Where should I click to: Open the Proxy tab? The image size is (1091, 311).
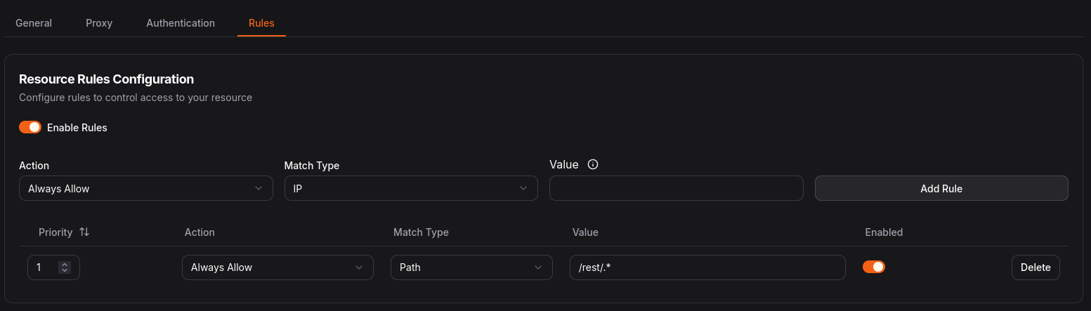coord(99,23)
